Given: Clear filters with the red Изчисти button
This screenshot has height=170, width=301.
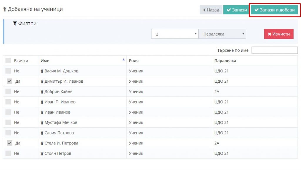Looking at the screenshot, I should click(x=279, y=34).
